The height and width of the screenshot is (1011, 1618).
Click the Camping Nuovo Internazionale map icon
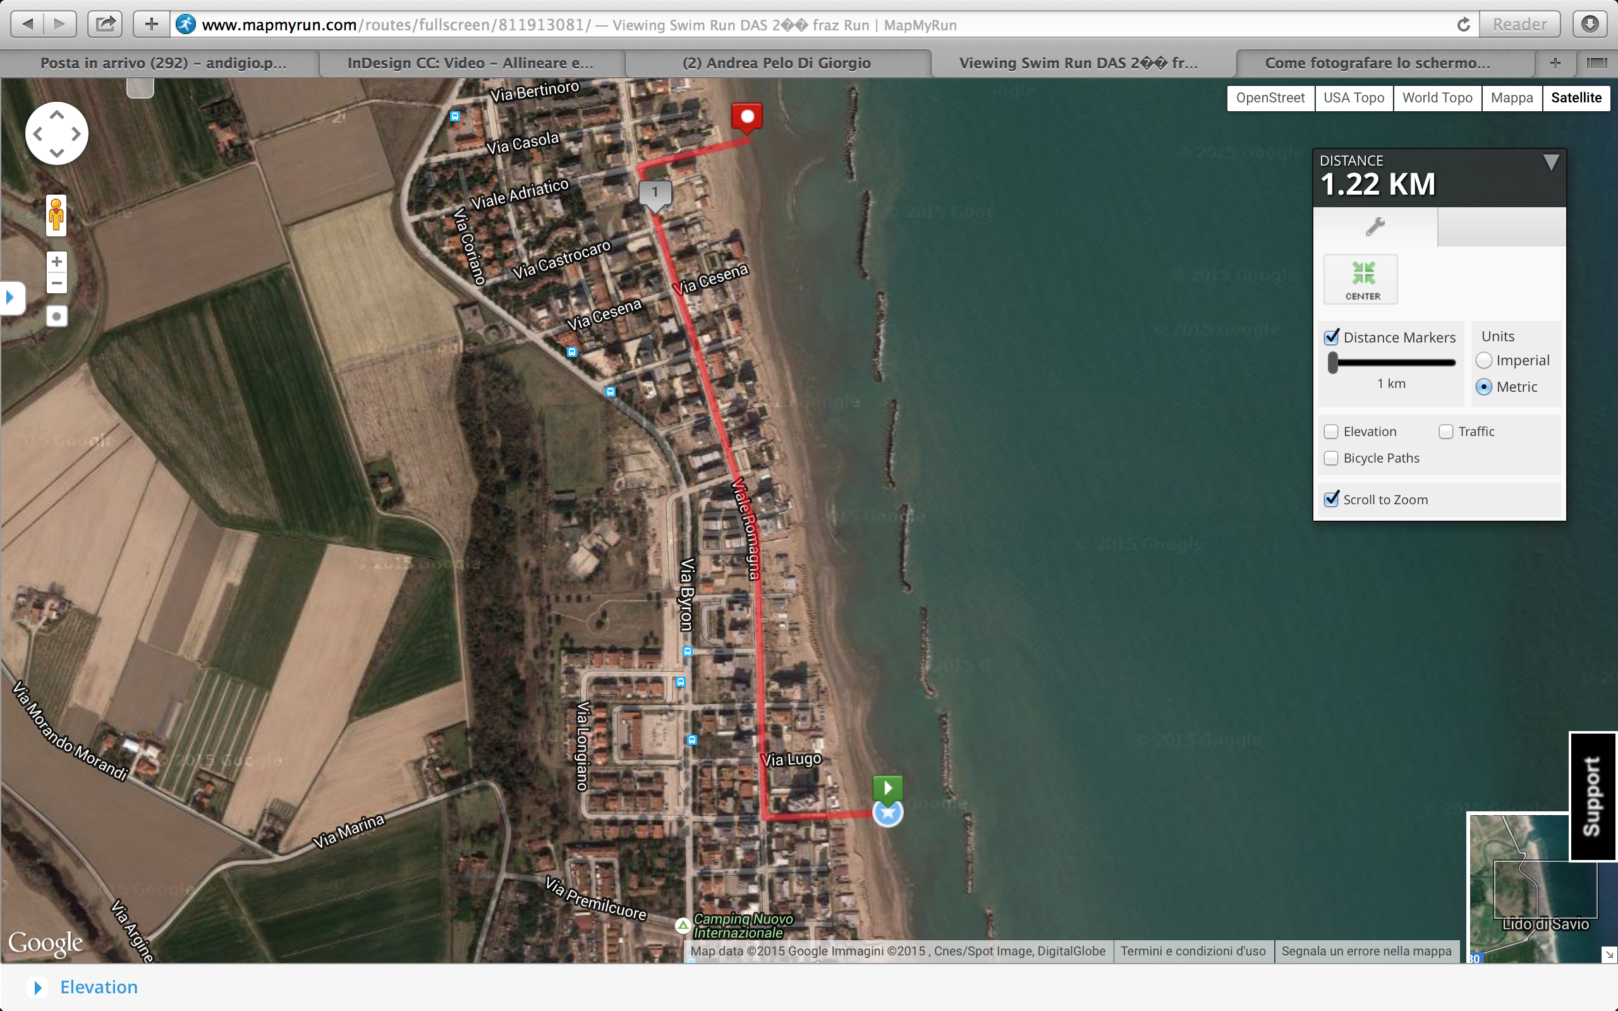click(683, 926)
